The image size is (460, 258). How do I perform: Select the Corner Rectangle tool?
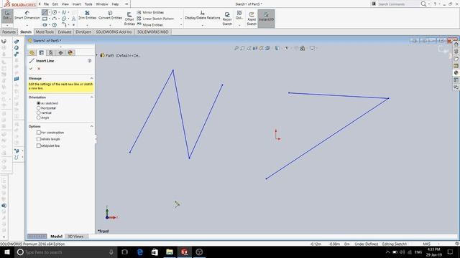(x=45, y=19)
